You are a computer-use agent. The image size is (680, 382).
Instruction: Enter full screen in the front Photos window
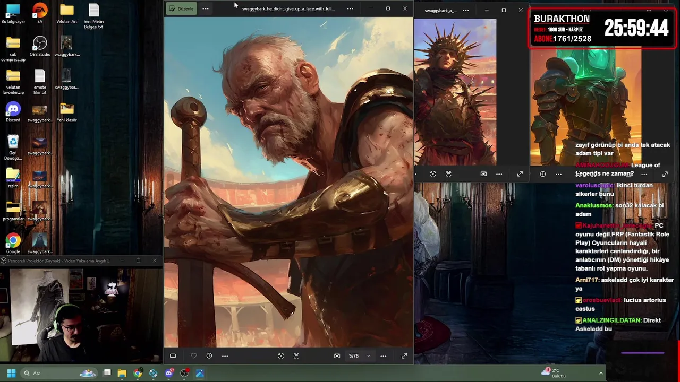[404, 356]
